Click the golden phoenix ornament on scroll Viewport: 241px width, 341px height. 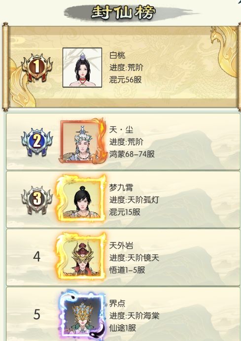tap(226, 51)
